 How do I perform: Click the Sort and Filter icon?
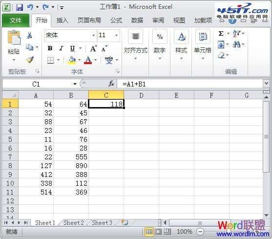coord(236,33)
